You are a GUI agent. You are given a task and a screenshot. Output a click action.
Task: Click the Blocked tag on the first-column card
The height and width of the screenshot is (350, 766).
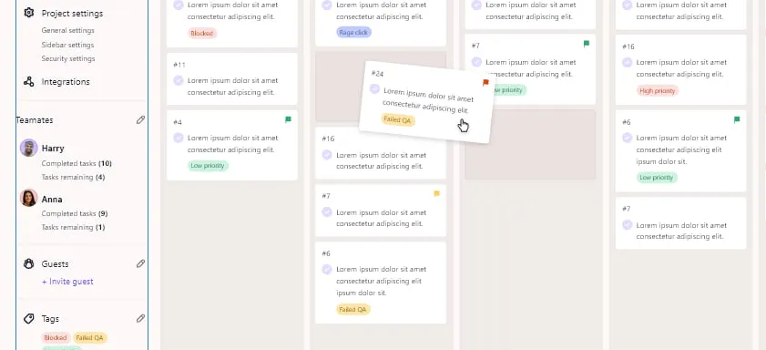pyautogui.click(x=202, y=33)
